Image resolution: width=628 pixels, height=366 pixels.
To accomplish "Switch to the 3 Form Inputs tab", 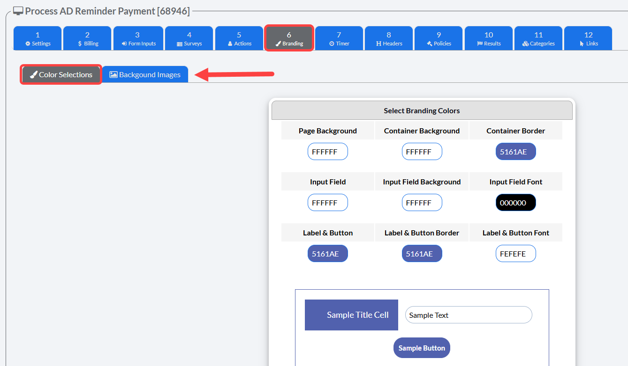I will pyautogui.click(x=138, y=38).
